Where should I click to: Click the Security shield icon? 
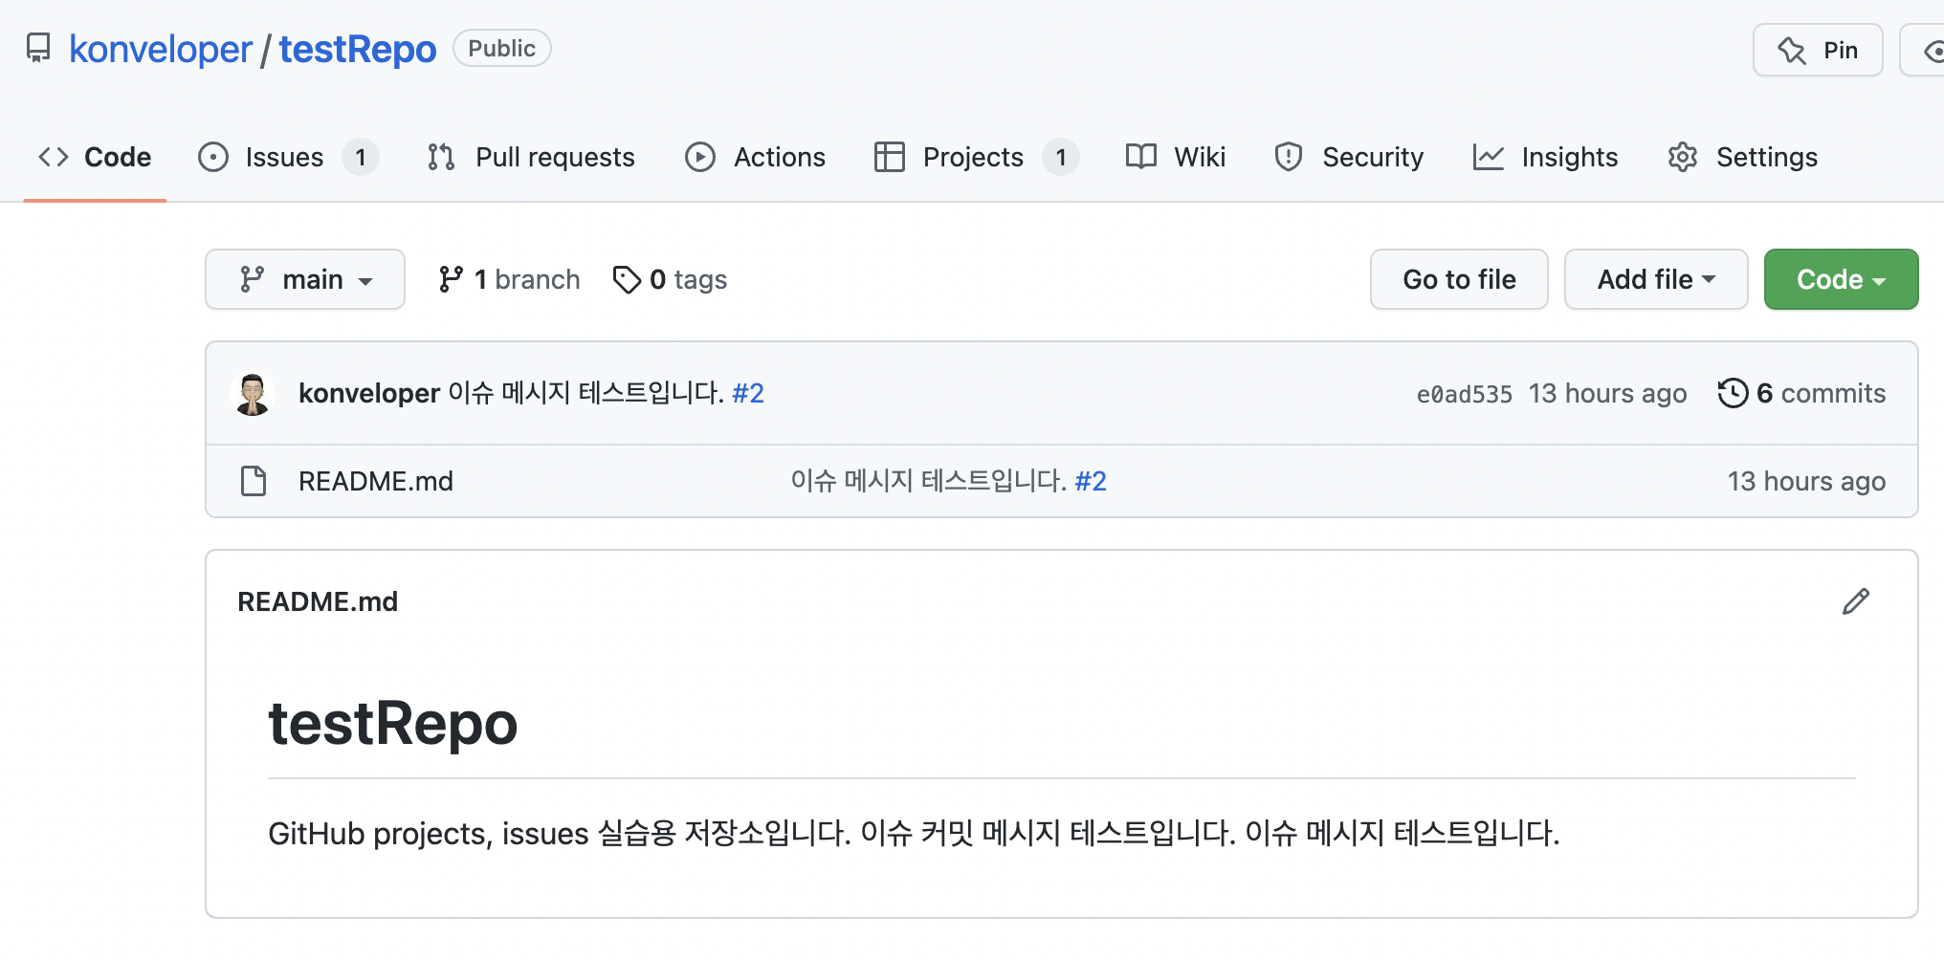[1288, 157]
